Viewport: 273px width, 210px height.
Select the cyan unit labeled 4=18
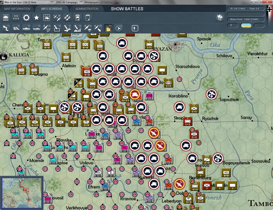pos(28,134)
